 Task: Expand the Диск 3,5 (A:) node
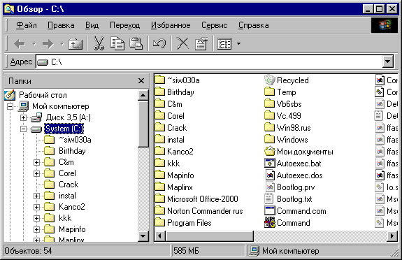tap(23, 117)
